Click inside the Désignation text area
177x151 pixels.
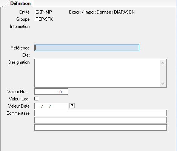(x=97, y=73)
